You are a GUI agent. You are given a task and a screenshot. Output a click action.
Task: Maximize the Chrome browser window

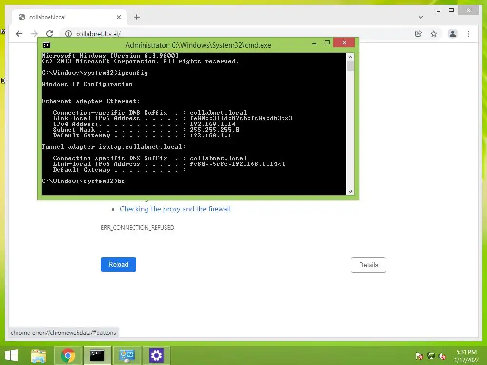pos(451,10)
